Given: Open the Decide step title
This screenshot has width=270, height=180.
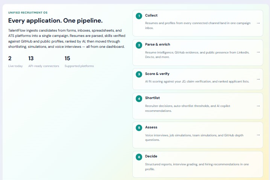Looking at the screenshot, I should 151,156.
